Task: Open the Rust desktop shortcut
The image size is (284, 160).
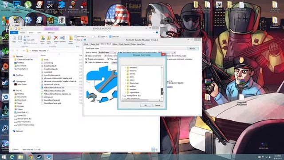Action: 84,21
